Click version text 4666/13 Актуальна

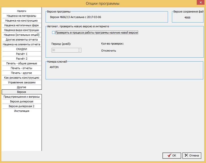coord(76,17)
